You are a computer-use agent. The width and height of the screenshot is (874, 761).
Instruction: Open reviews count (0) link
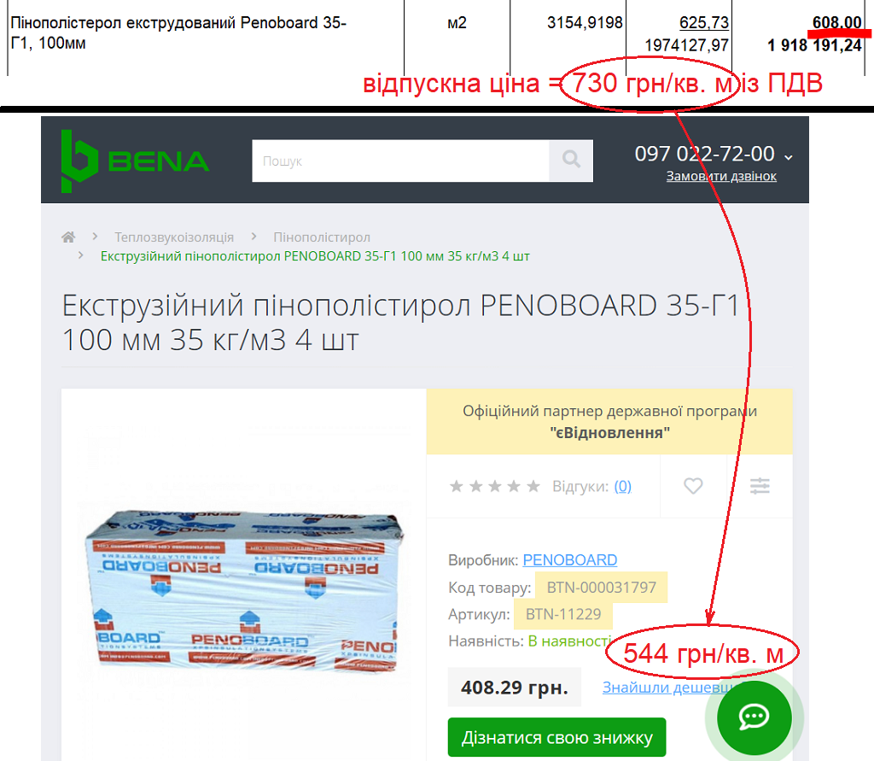pyautogui.click(x=622, y=487)
